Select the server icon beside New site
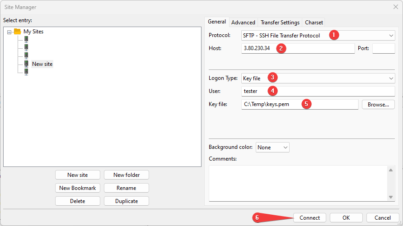403x226 pixels. 26,64
